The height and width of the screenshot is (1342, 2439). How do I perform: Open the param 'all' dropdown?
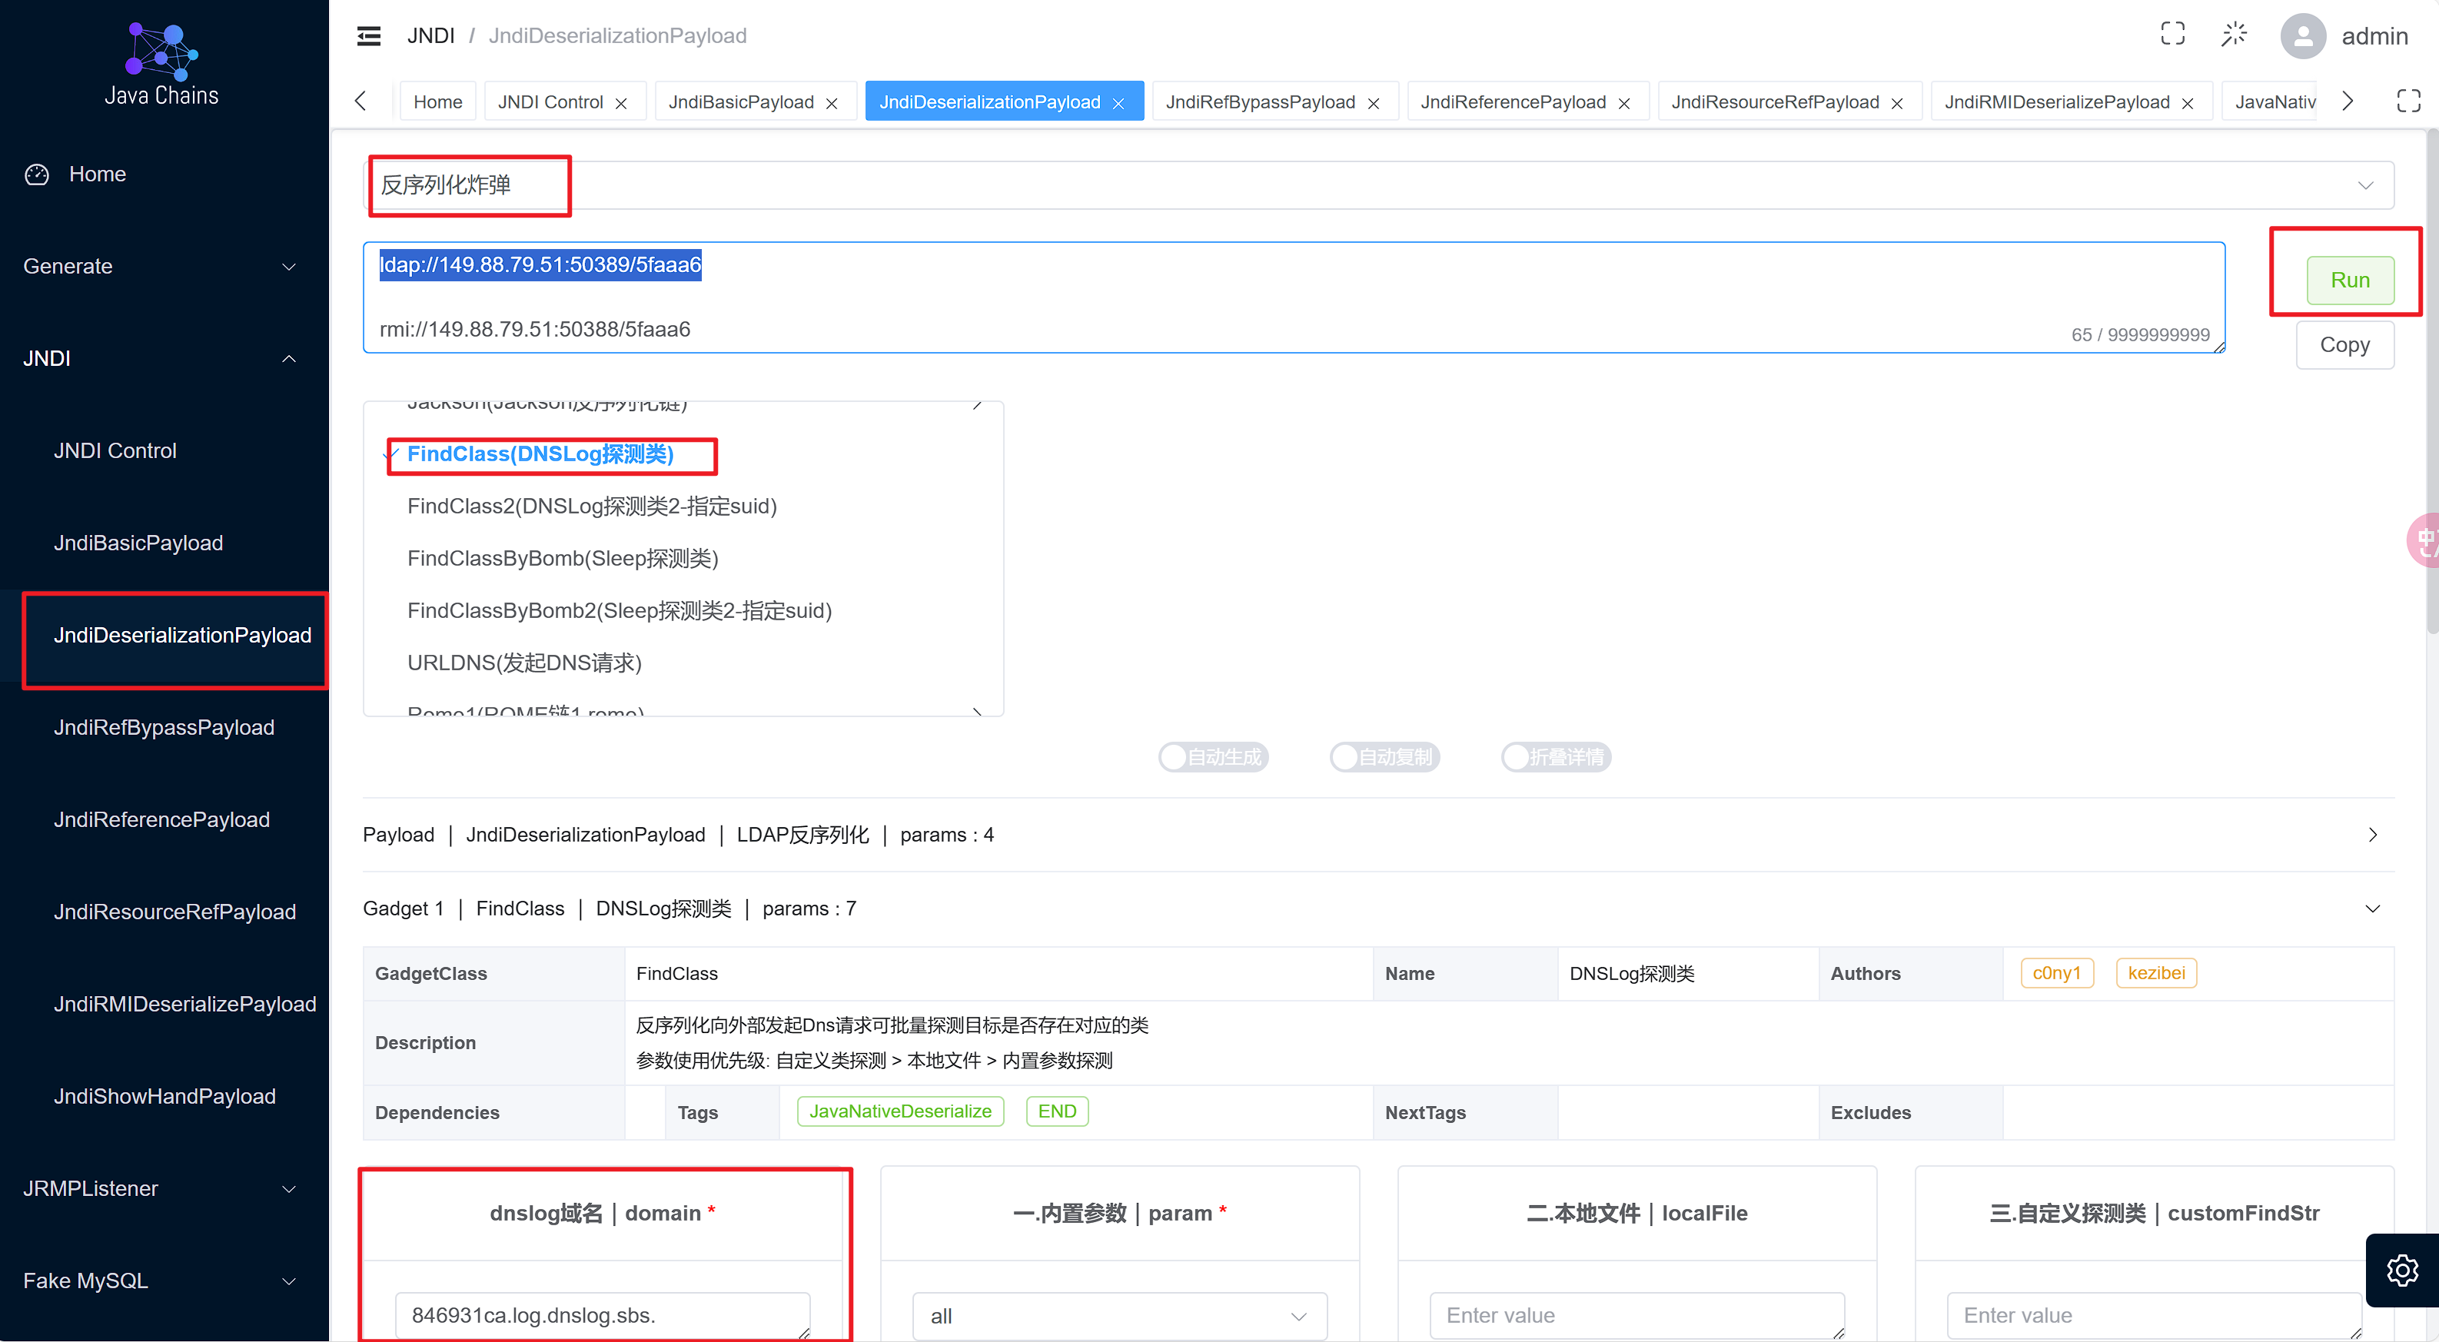point(1119,1315)
